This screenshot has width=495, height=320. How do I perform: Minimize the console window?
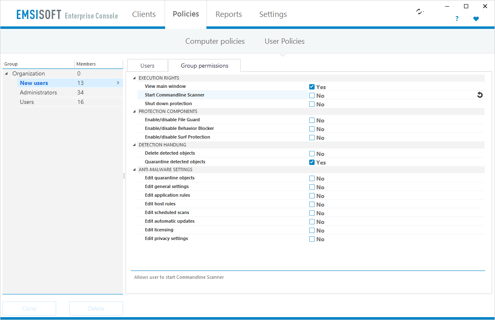[447, 6]
